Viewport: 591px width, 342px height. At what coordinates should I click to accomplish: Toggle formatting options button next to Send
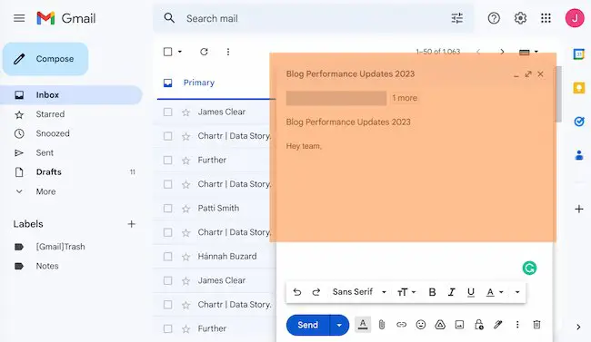click(x=363, y=325)
